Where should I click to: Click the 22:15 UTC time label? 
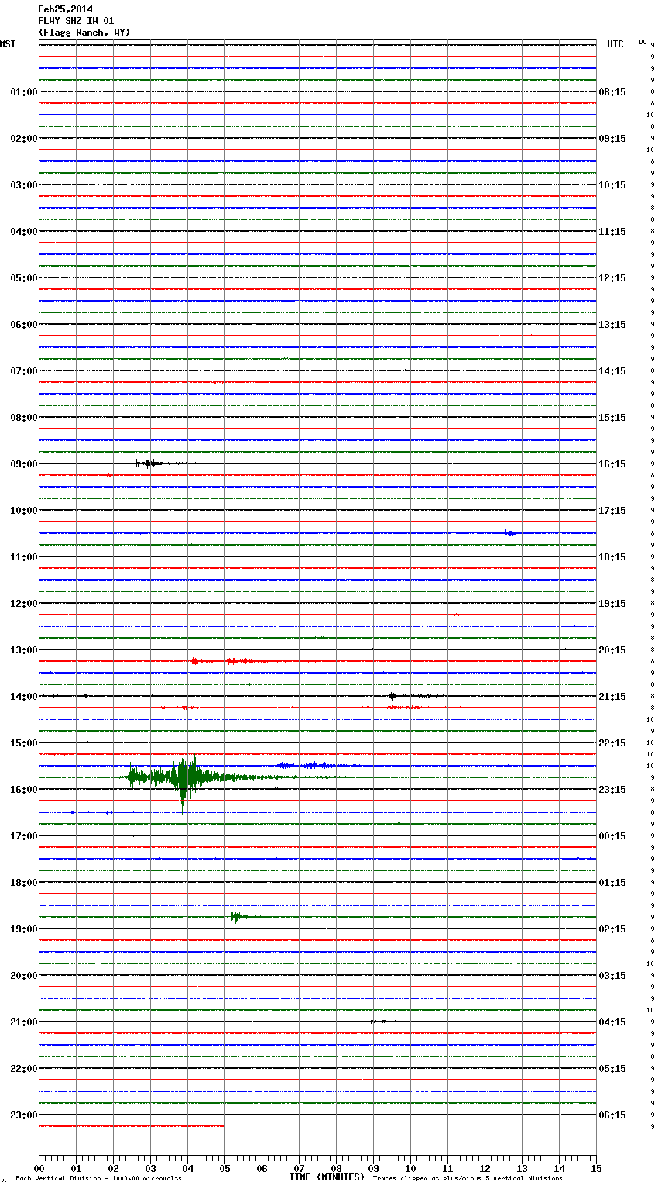pos(612,743)
